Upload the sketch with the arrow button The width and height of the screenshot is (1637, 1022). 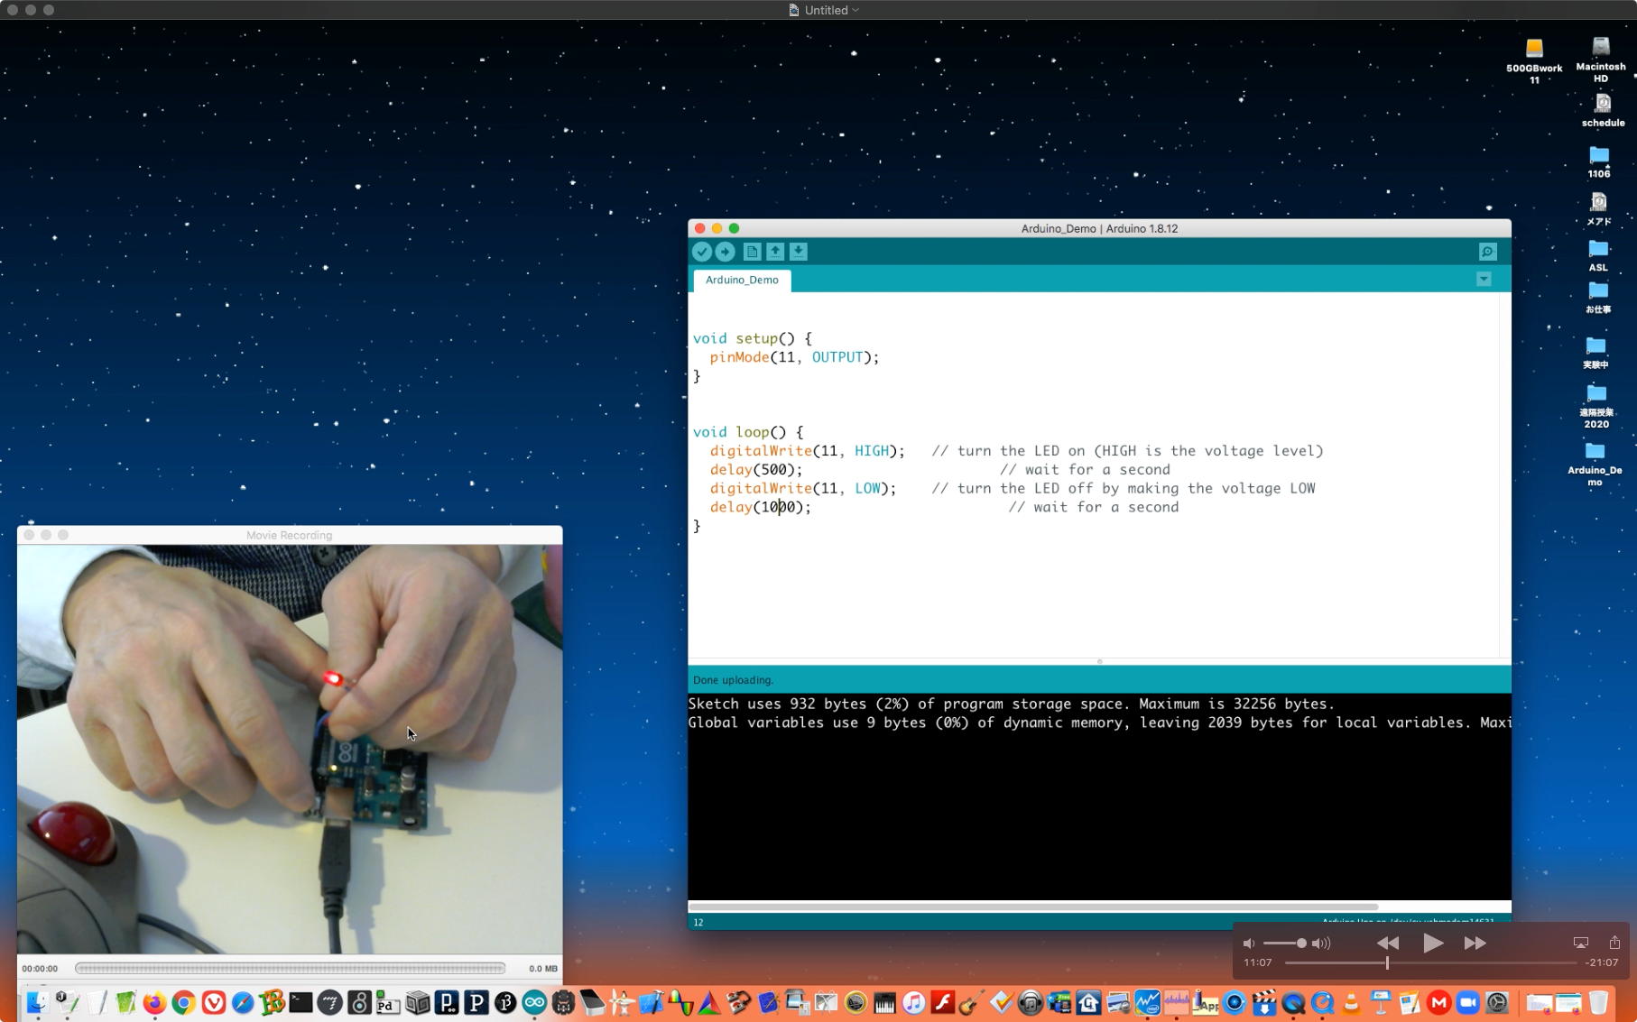(x=725, y=252)
